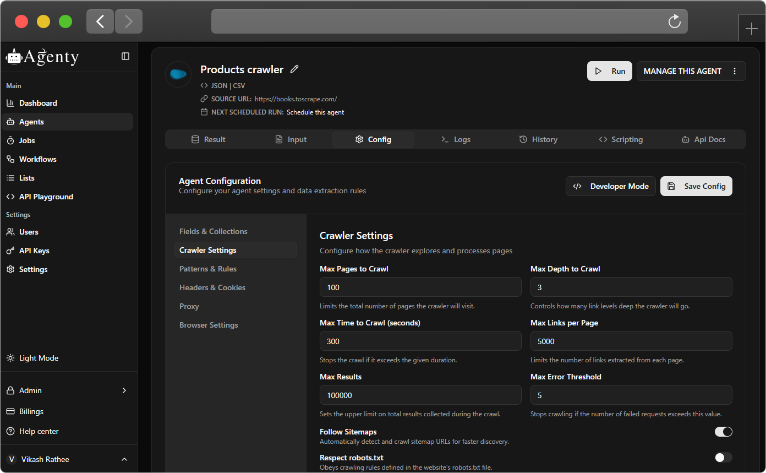Open the three-dot agent options menu
The image size is (766, 473).
[735, 71]
